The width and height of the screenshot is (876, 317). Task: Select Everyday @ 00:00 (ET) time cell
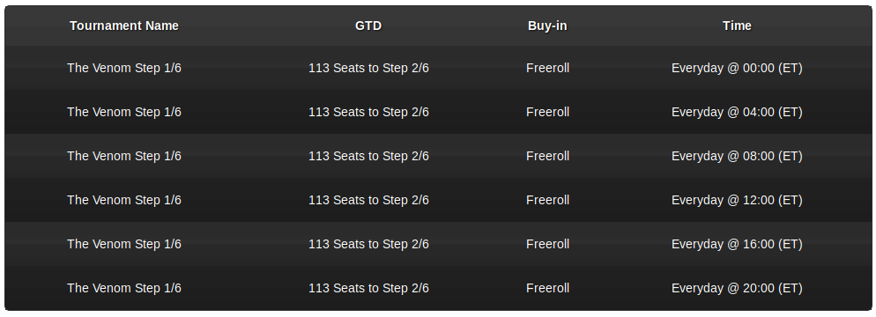pyautogui.click(x=737, y=68)
